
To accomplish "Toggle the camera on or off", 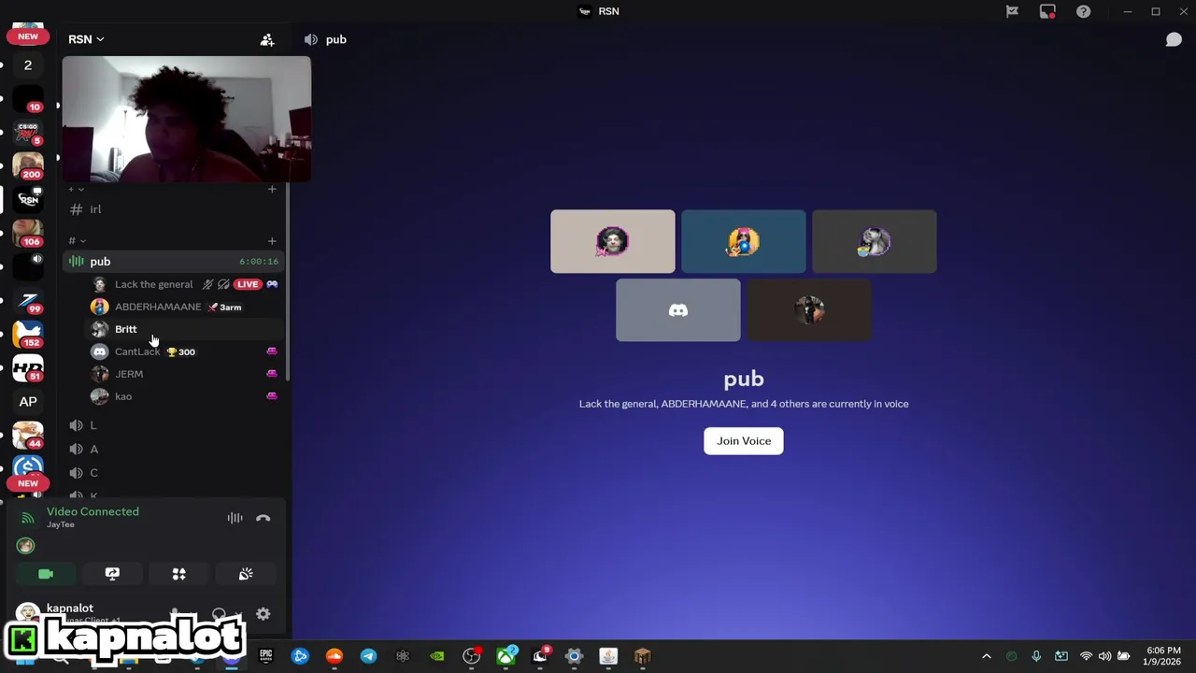I will (x=46, y=574).
